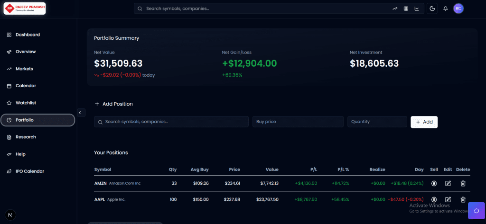
Task: Focus the Buy price input field
Action: (298, 122)
